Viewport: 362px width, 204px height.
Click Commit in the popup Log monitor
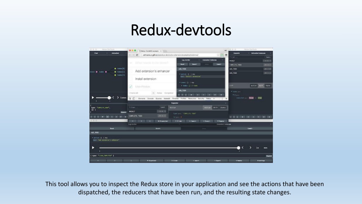point(219,64)
